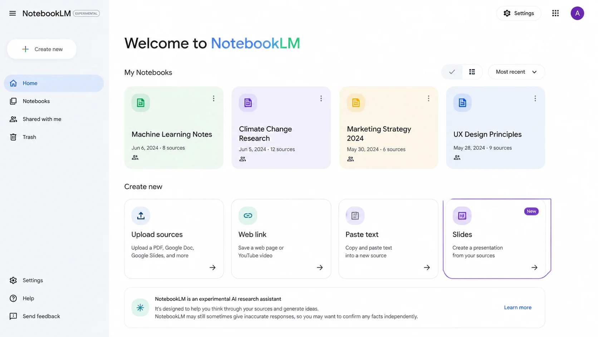The width and height of the screenshot is (598, 337).
Task: Open the account avatar A
Action: (x=577, y=13)
